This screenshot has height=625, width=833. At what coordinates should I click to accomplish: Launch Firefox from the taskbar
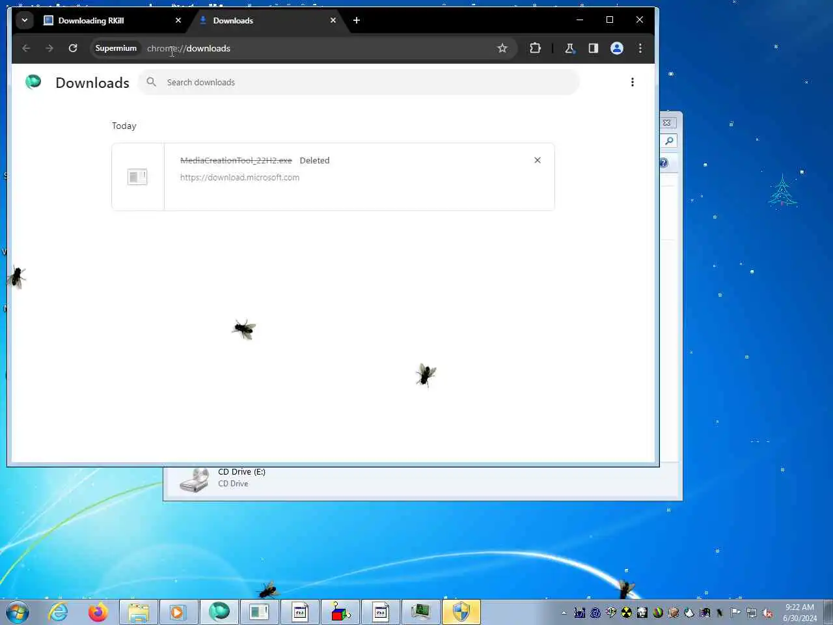(x=98, y=612)
